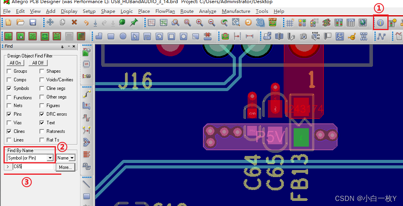The height and width of the screenshot is (206, 403).
Task: Open the Tools menu
Action: [x=262, y=11]
